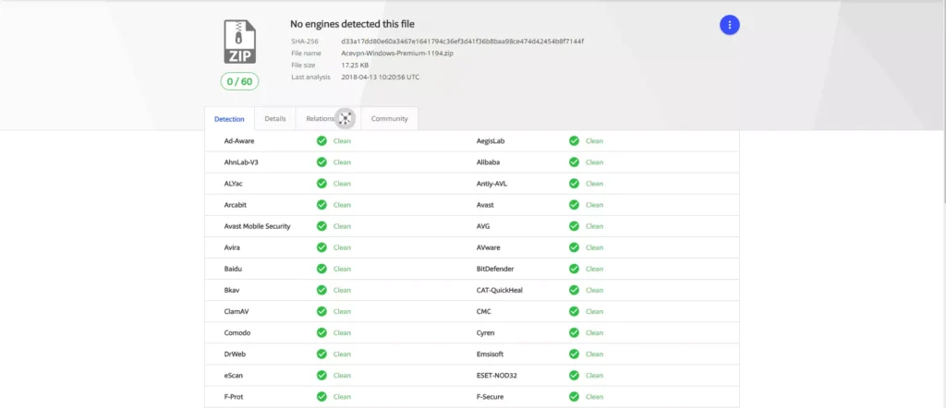Click the green check icon for ALYac
This screenshot has width=946, height=408.
pos(321,183)
